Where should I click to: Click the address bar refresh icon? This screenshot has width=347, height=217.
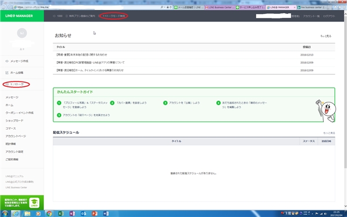(x=171, y=7)
